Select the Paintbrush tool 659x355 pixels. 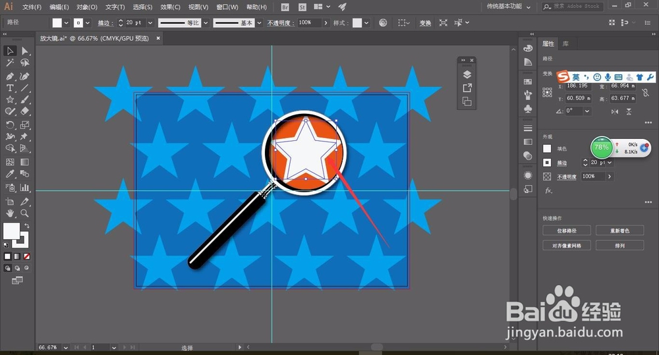(x=25, y=100)
